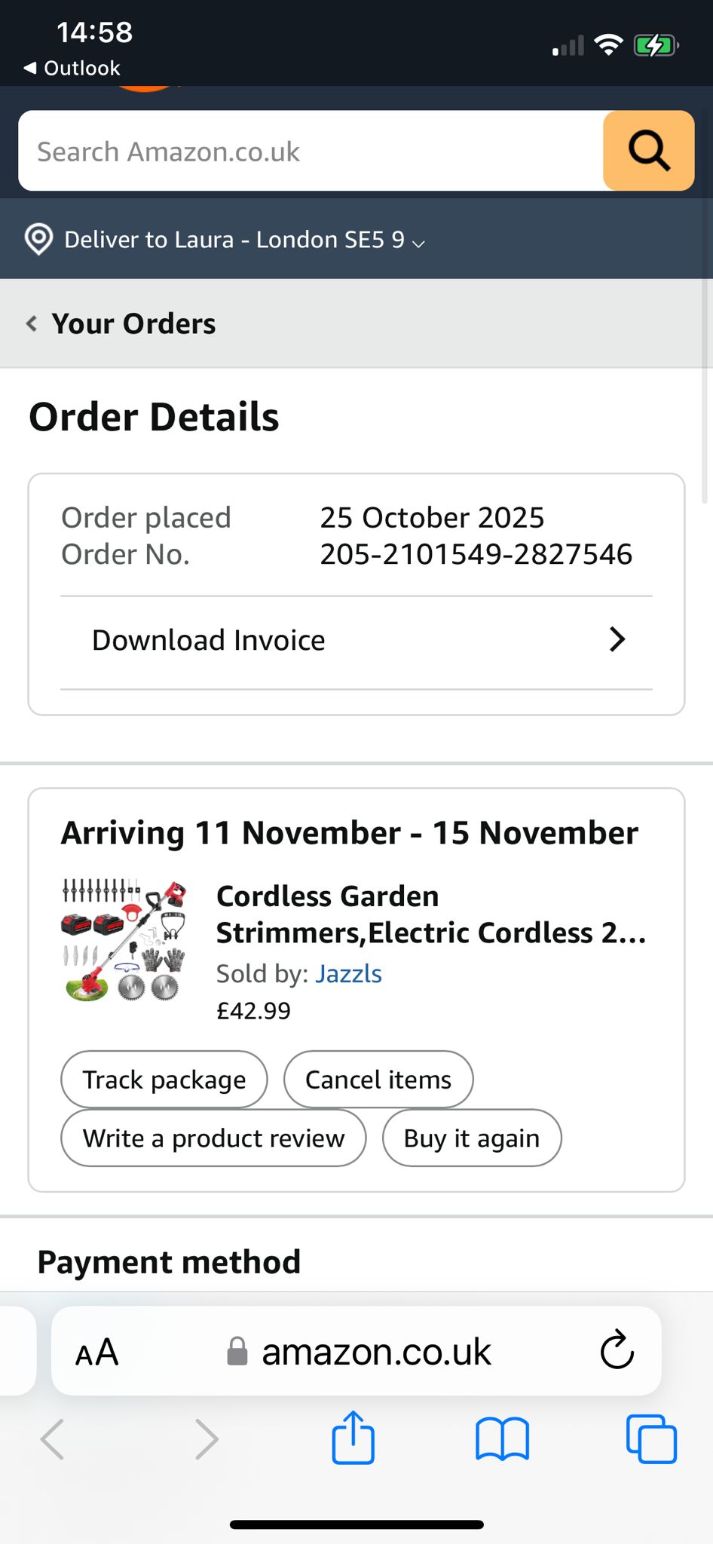Select Write a product review

click(213, 1138)
